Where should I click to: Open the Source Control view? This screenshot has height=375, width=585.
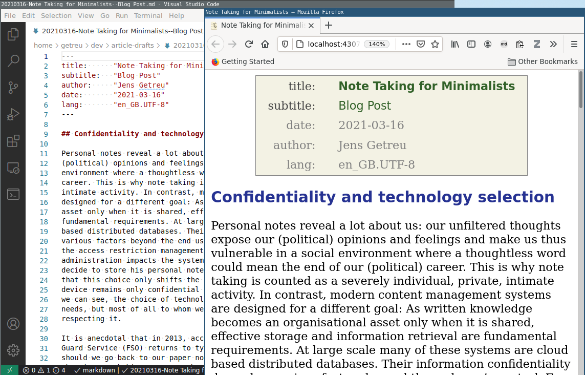coord(13,88)
